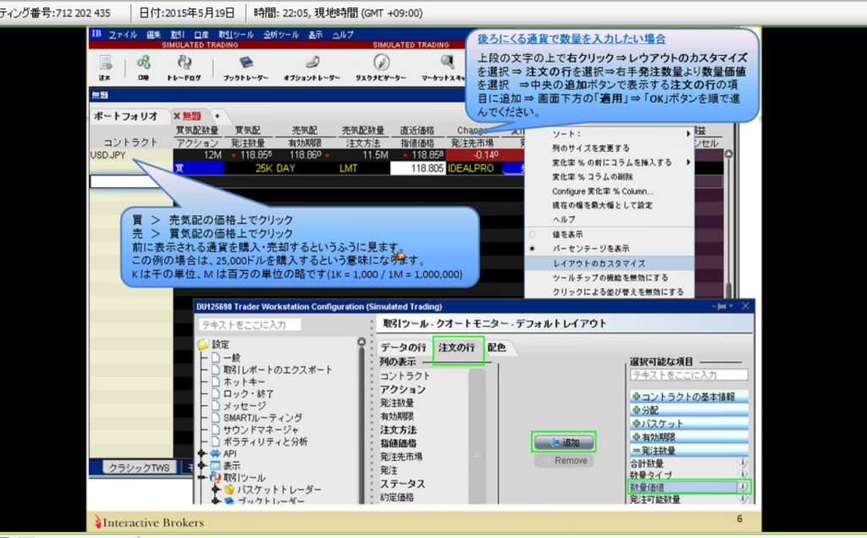Open the ソート submenu
The width and height of the screenshot is (867, 538).
[610, 134]
